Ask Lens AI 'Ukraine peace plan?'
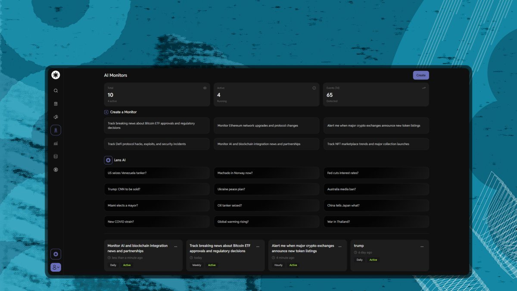The image size is (517, 291). click(267, 189)
